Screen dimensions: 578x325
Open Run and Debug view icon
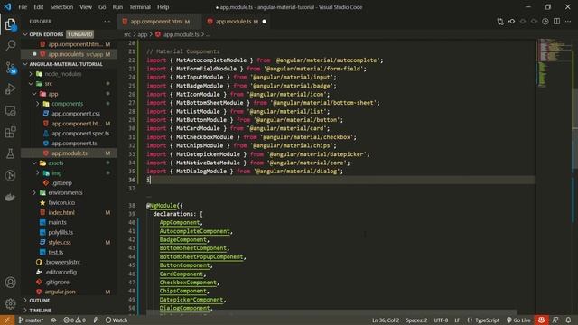click(x=10, y=88)
